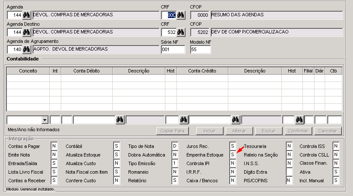The height and width of the screenshot is (196, 353).
Task: Select the I.R.R.F. flag field
Action: click(233, 172)
